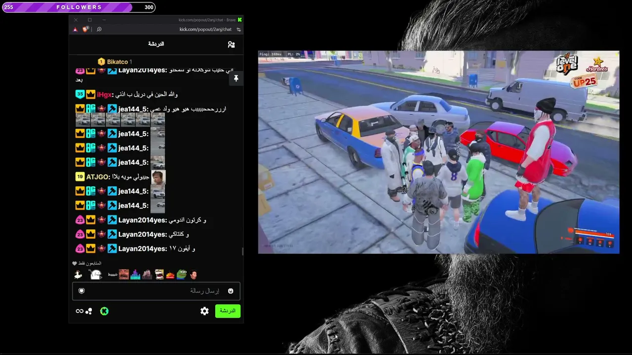Viewport: 632px width, 355px height.
Task: Click the shield badge icon in message box
Action: (81, 291)
